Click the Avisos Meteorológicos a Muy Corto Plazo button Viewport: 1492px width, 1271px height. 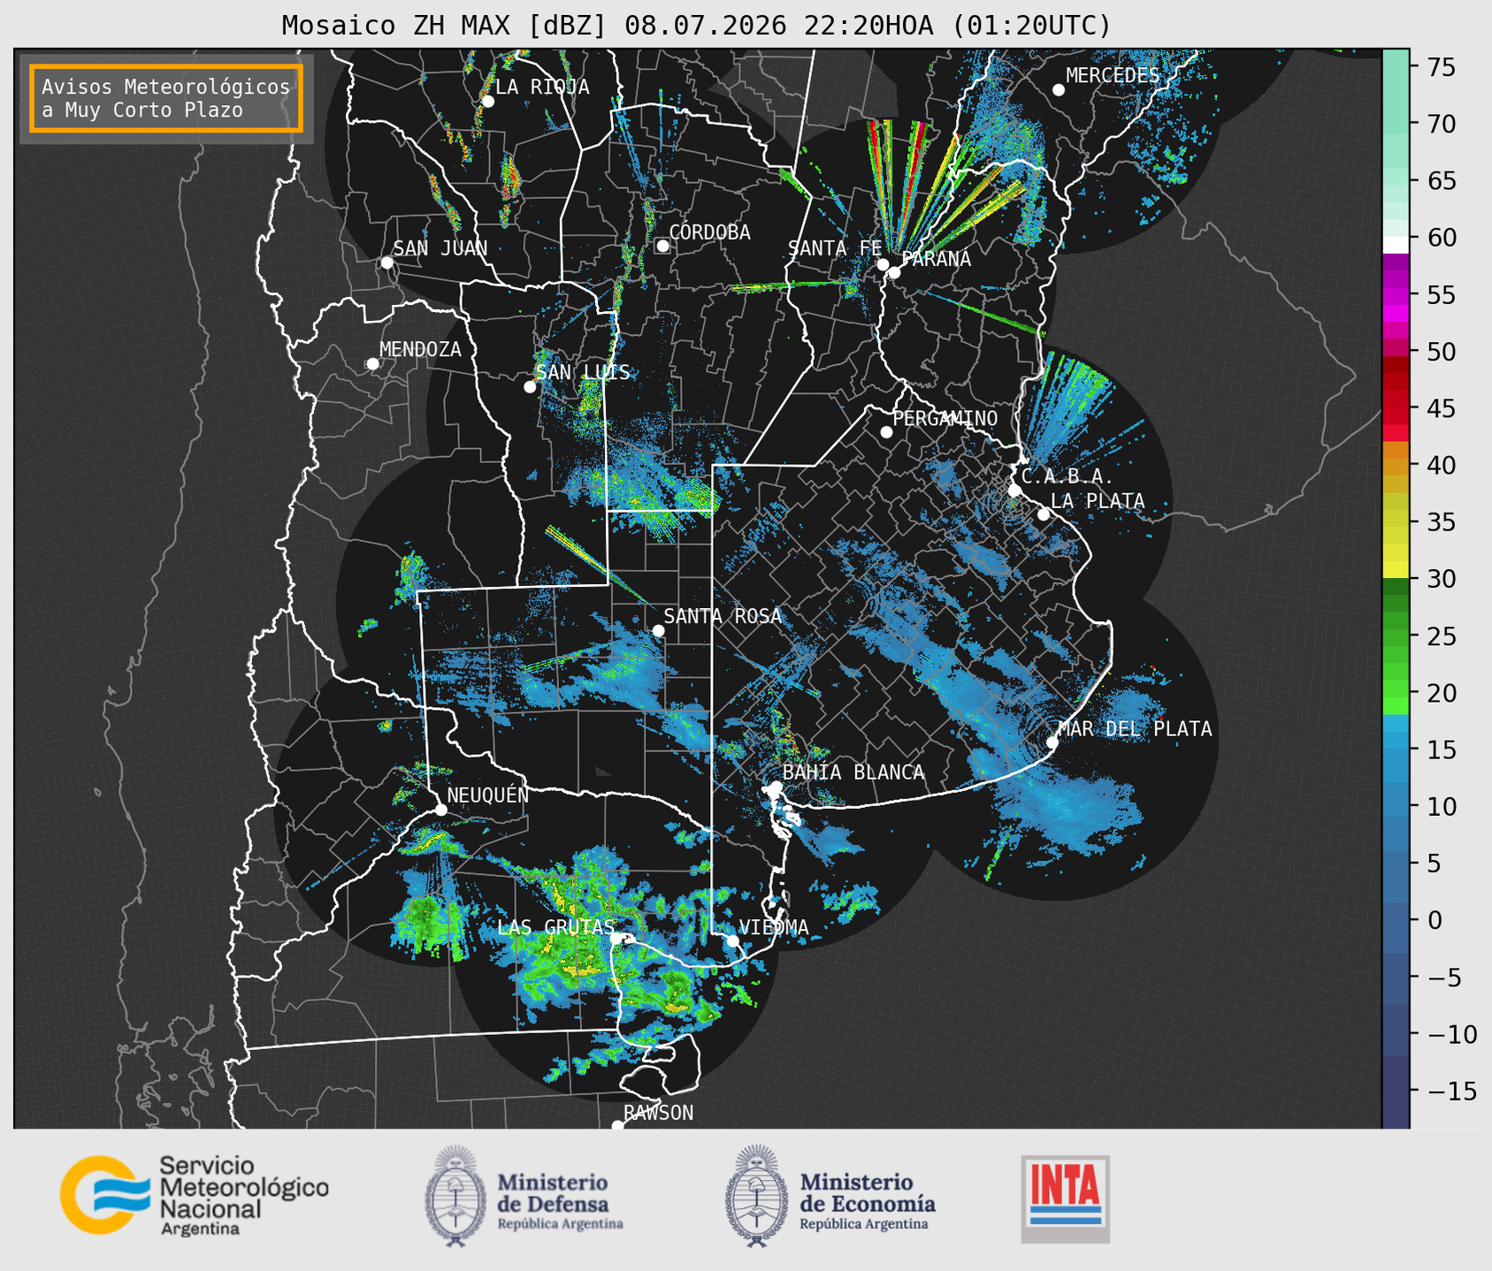pos(166,98)
